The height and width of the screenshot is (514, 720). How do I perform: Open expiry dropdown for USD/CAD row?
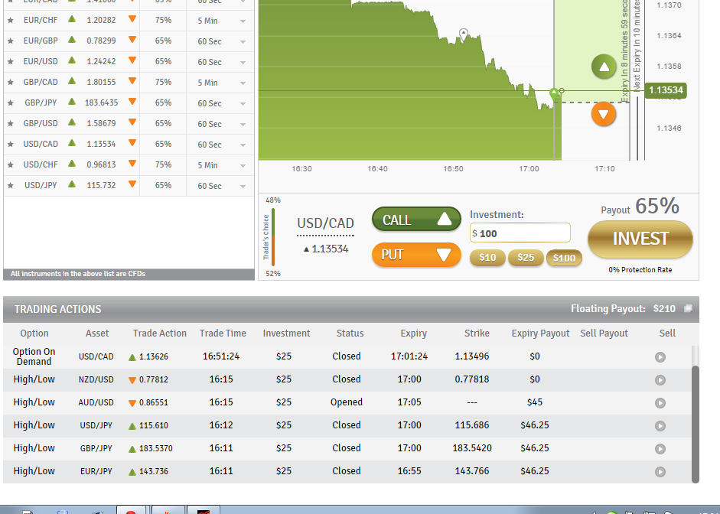coord(243,145)
